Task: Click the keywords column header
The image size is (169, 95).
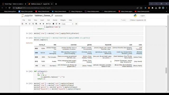Action: pyautogui.click(x=108, y=45)
